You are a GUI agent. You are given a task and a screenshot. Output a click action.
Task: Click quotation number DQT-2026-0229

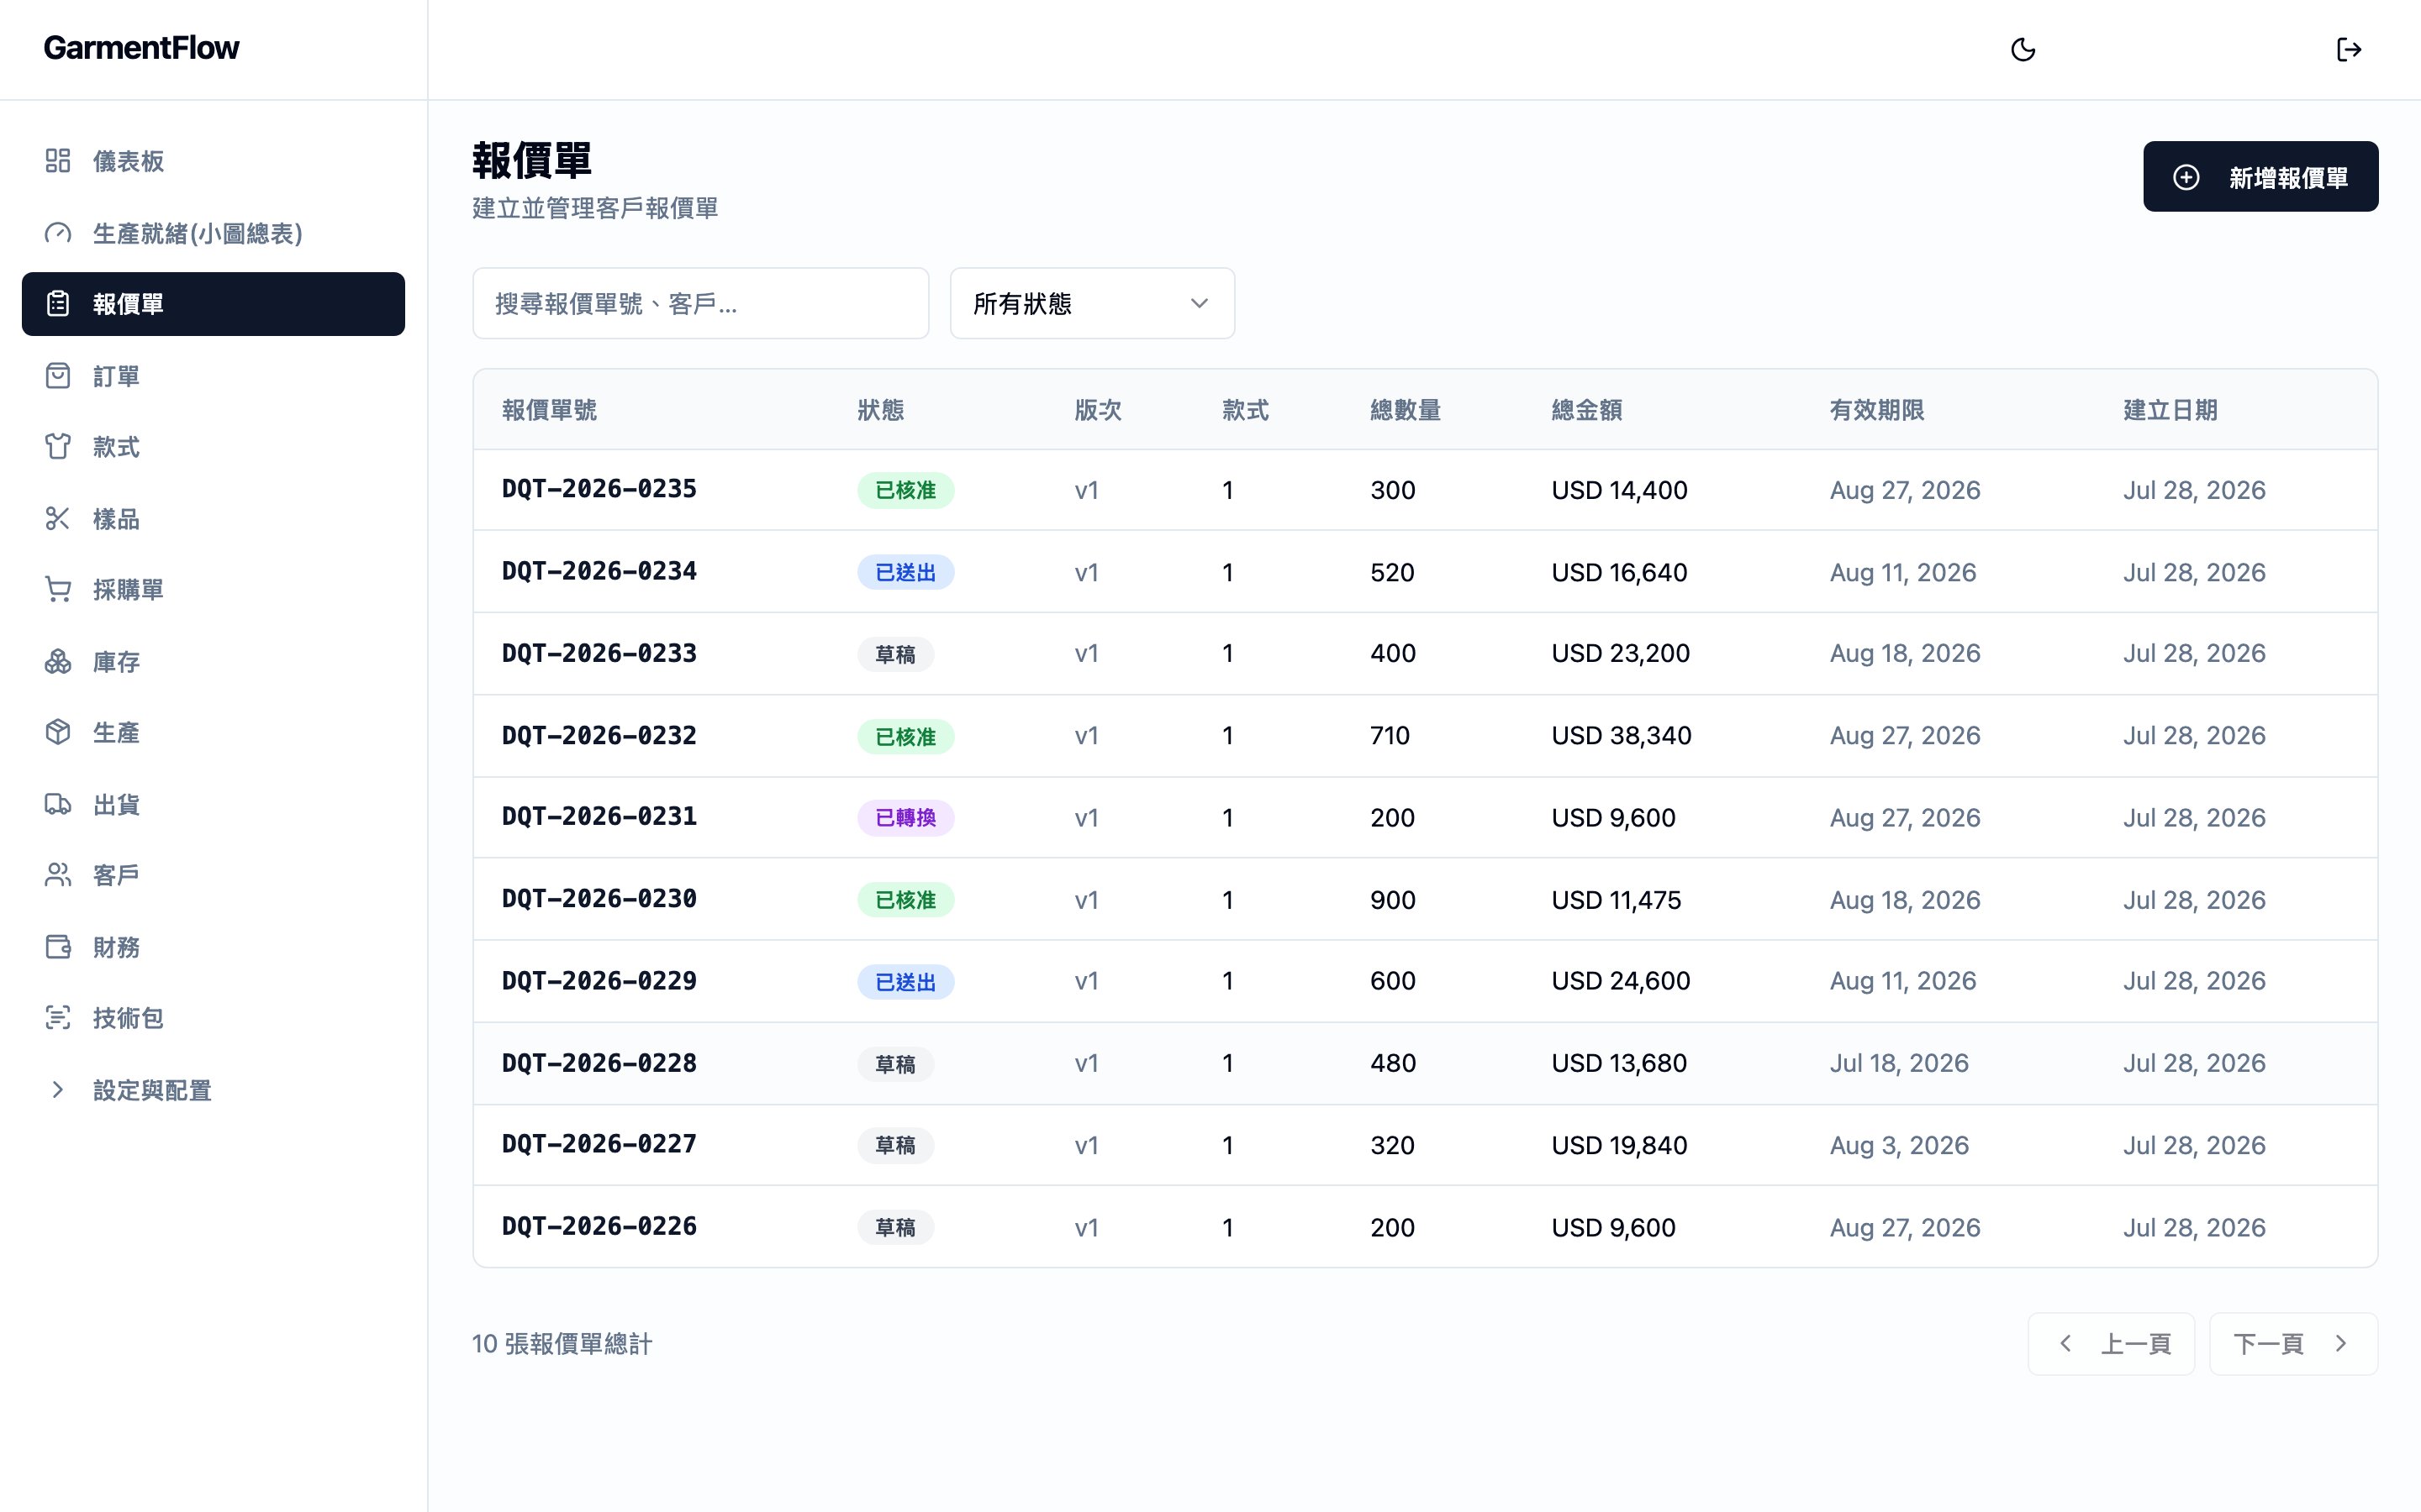(599, 981)
